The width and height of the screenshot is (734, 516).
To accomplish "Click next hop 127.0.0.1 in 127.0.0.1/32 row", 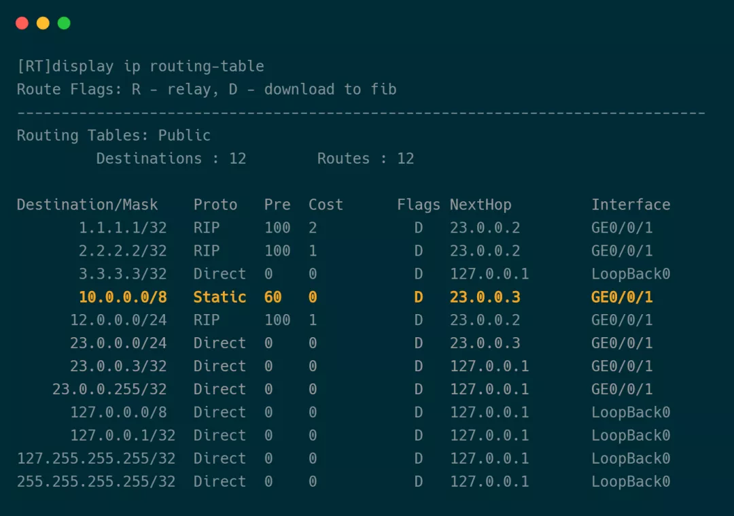I will pos(489,435).
